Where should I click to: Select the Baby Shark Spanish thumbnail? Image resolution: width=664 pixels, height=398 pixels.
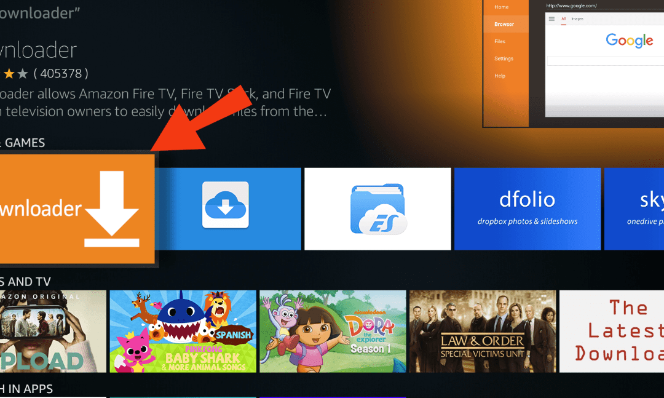tap(183, 332)
